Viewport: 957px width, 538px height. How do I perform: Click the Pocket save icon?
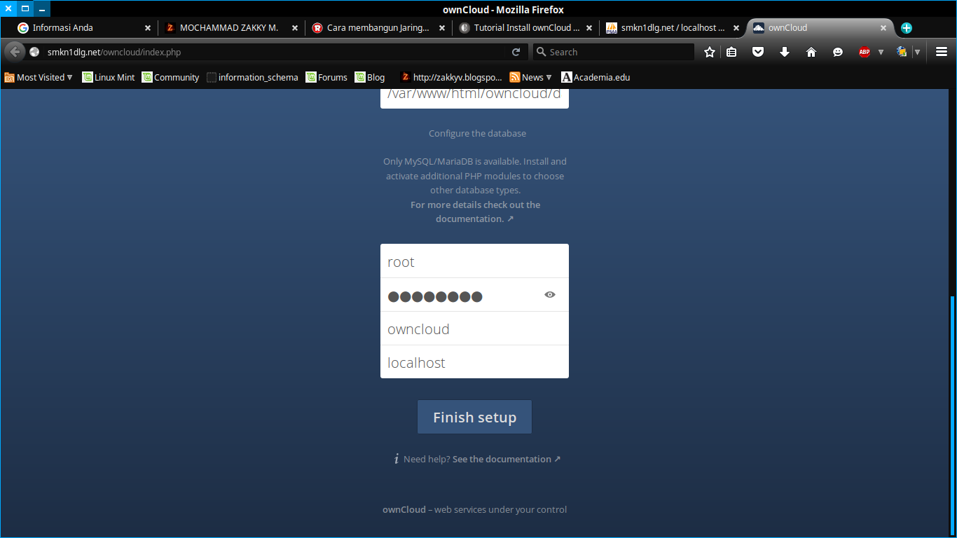pos(758,52)
